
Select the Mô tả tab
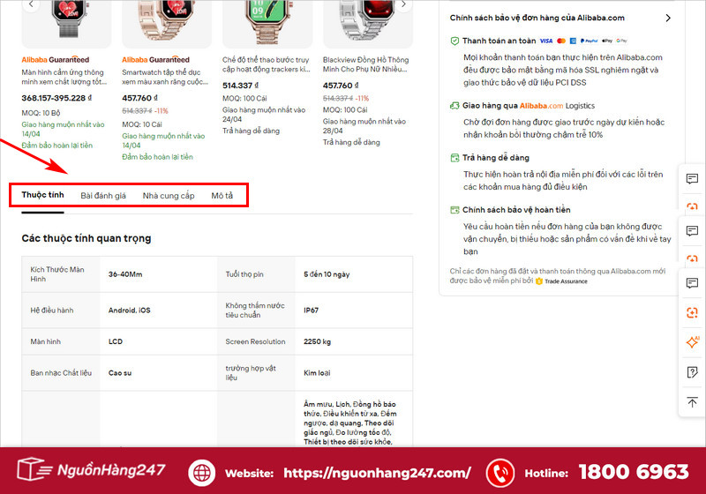(x=222, y=196)
